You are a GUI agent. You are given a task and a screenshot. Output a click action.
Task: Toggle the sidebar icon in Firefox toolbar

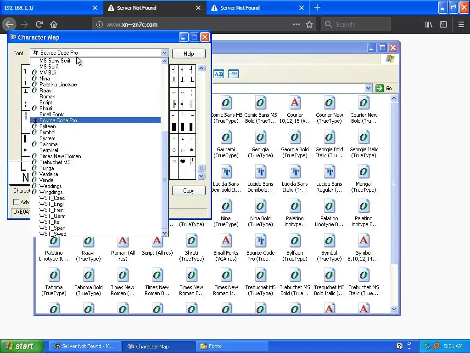point(443,24)
